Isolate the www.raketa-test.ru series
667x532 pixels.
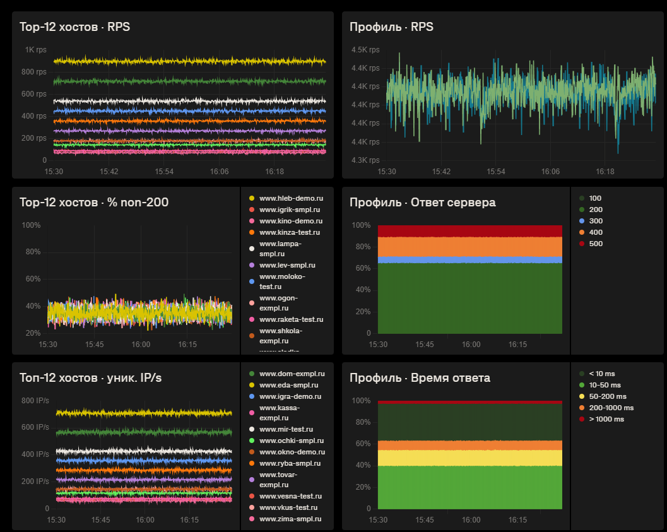point(291,319)
